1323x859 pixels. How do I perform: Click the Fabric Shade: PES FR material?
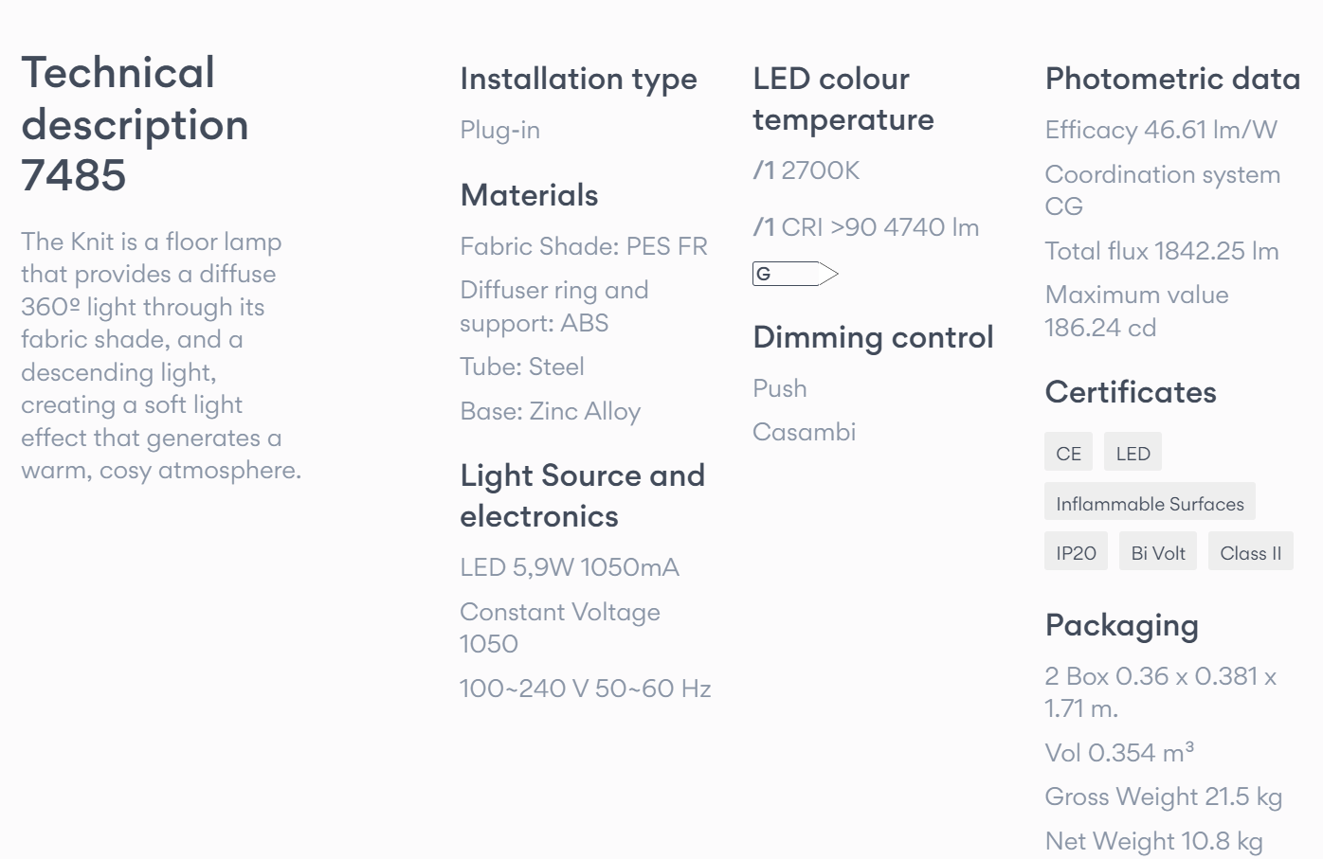pos(584,246)
